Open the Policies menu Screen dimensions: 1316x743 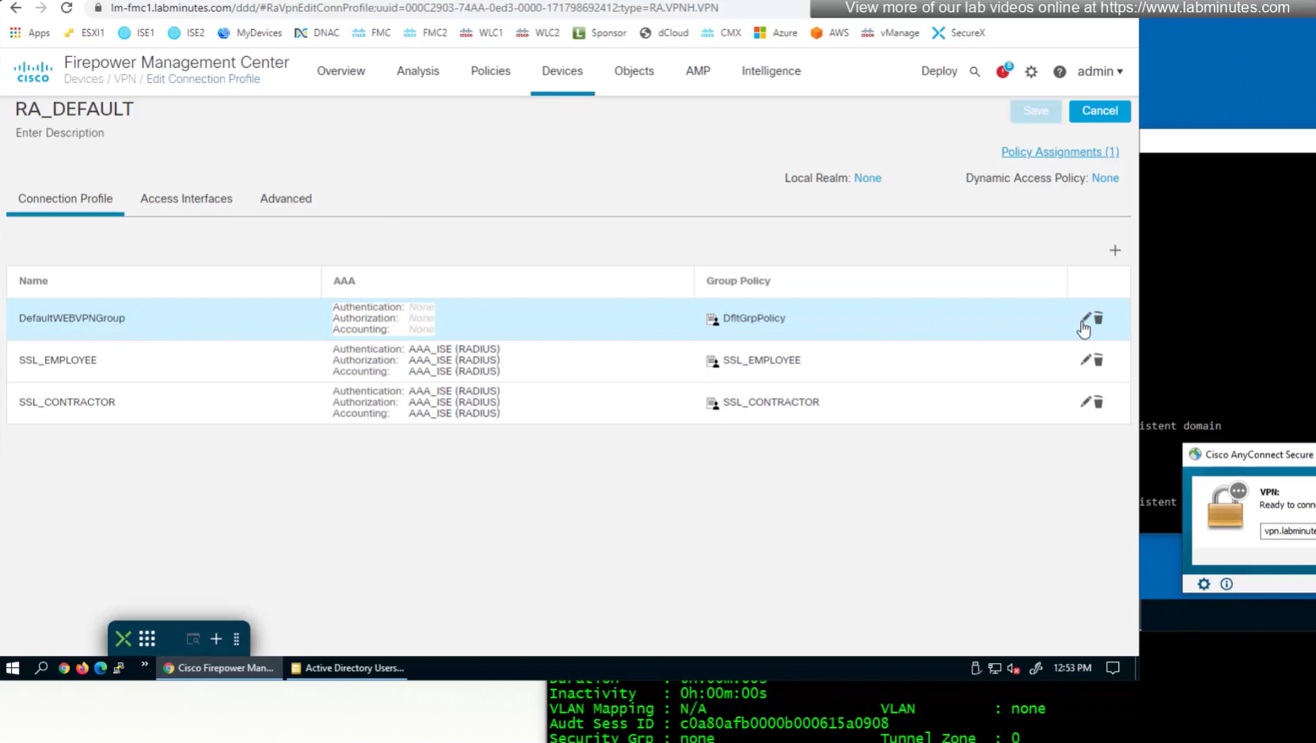pyautogui.click(x=490, y=71)
